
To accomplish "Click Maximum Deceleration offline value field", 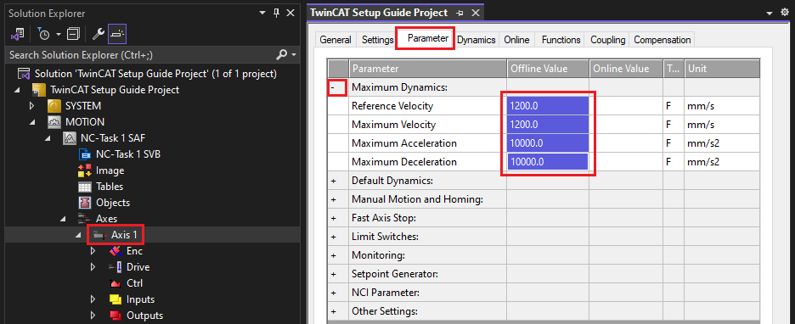I will coord(548,162).
